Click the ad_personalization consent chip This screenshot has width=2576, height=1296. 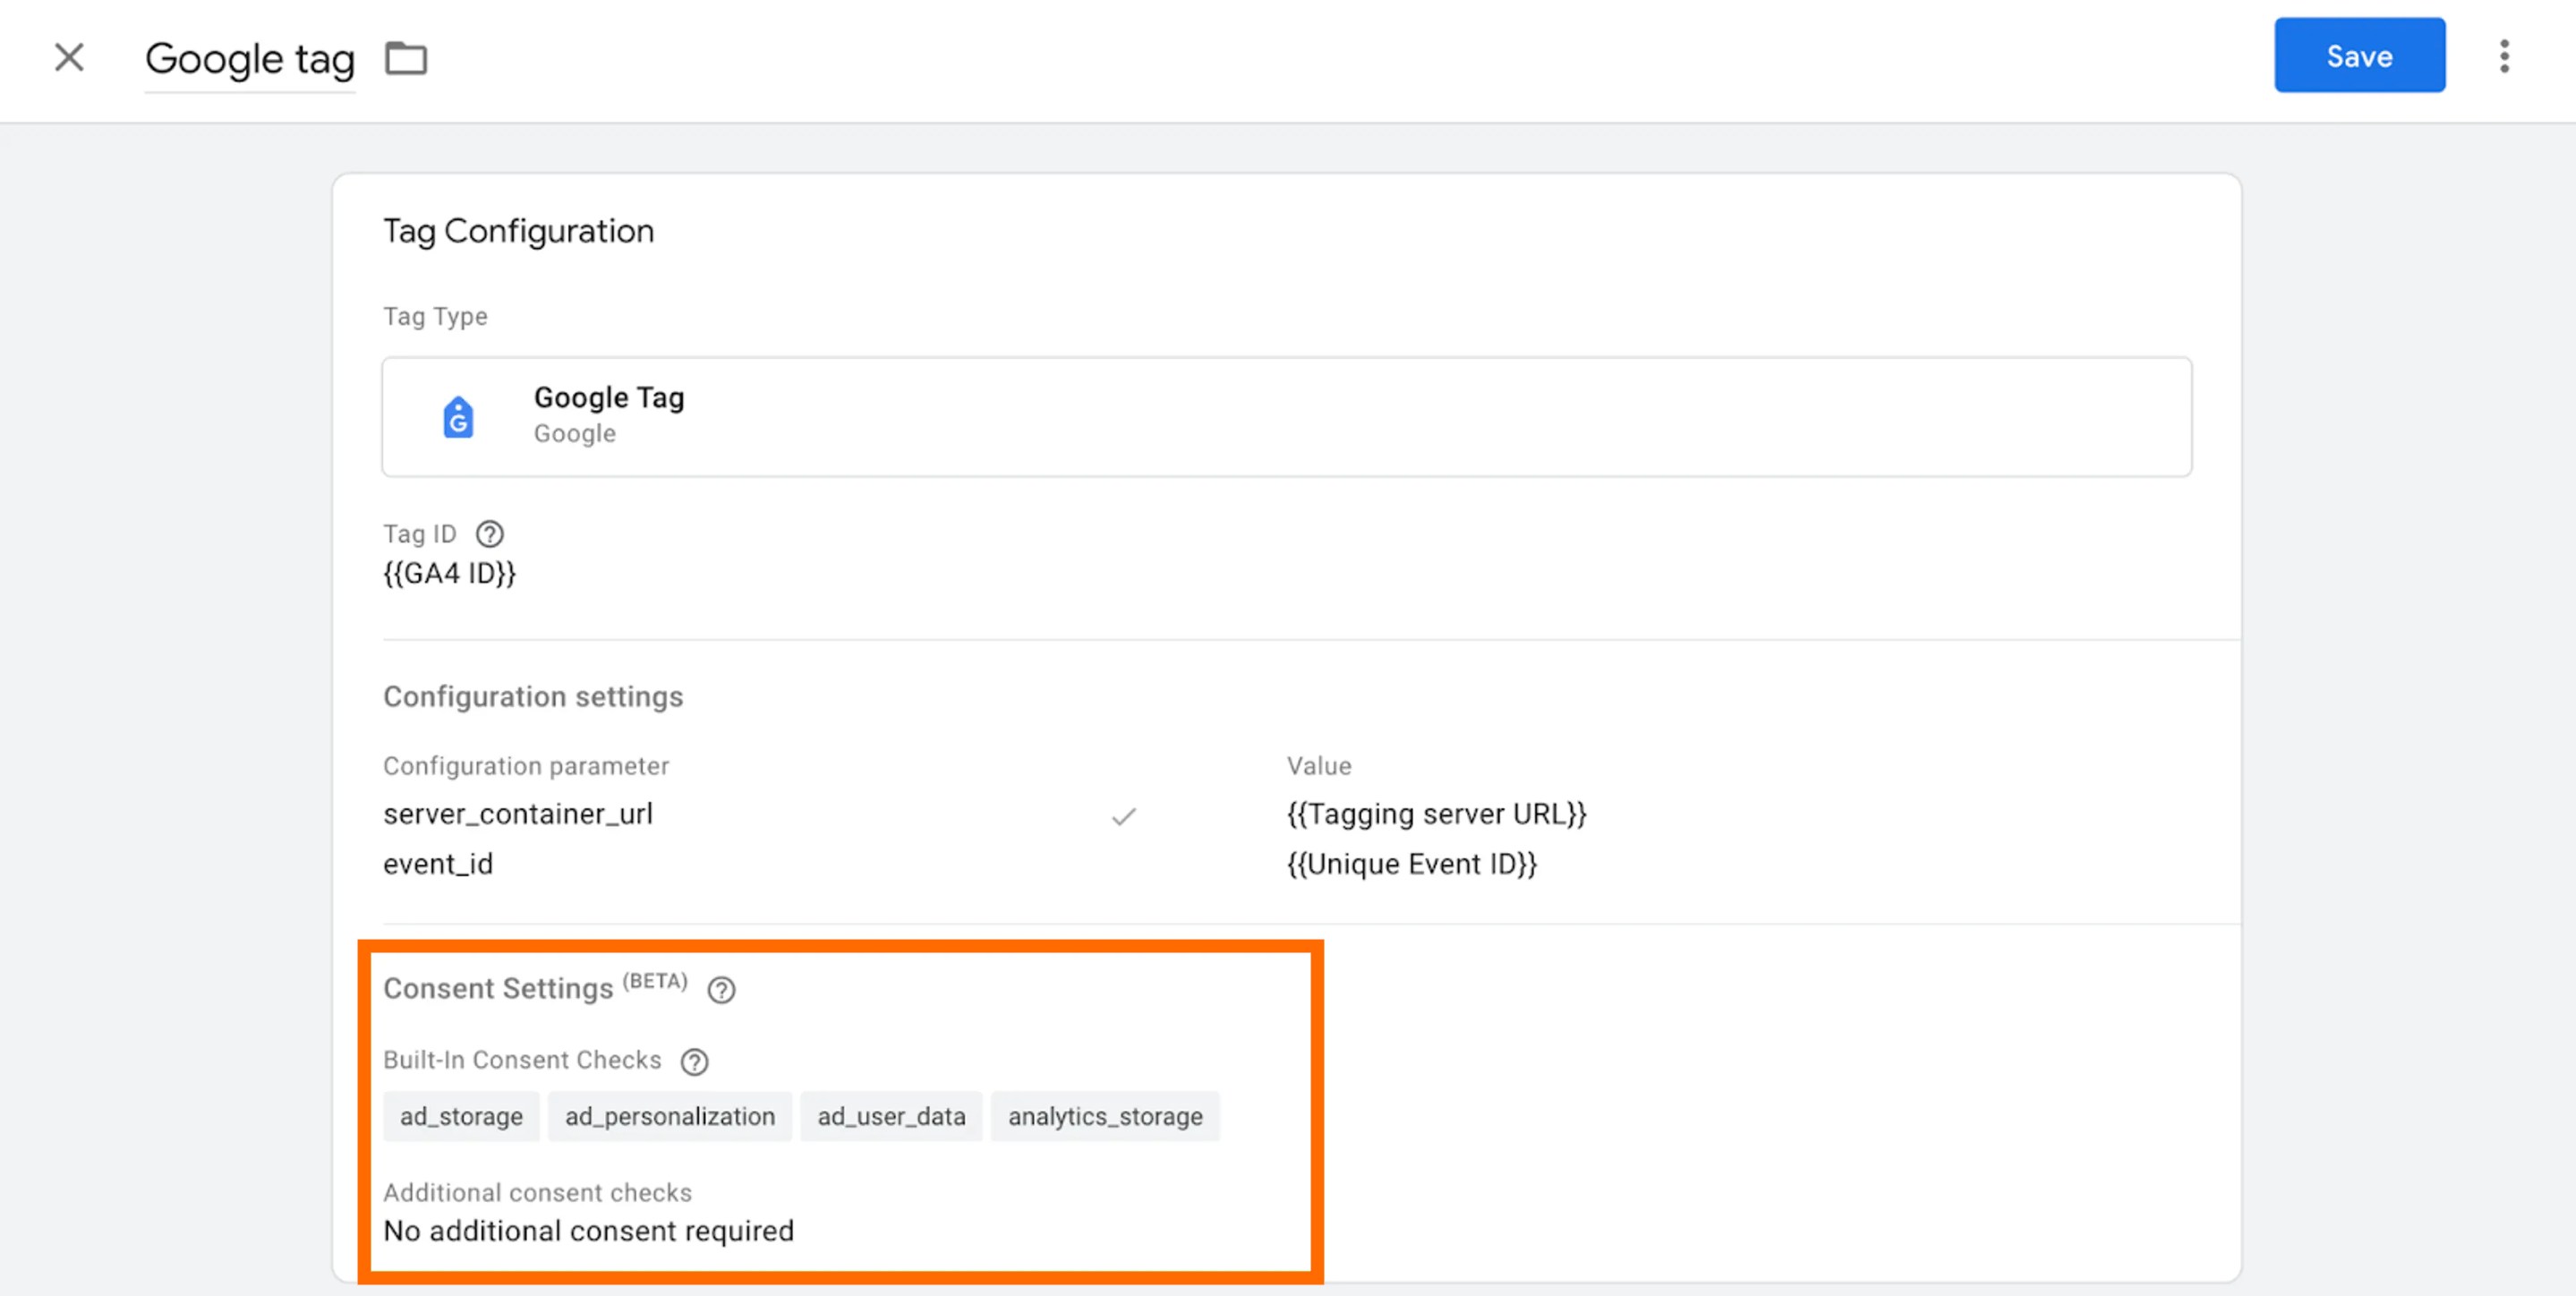[x=670, y=1116]
